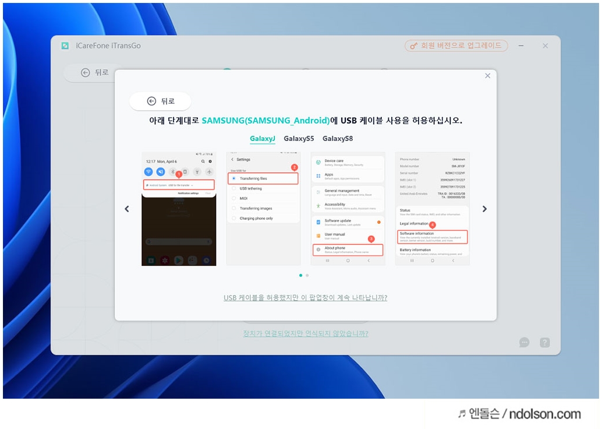Open the device not recognized help link

coord(306,333)
